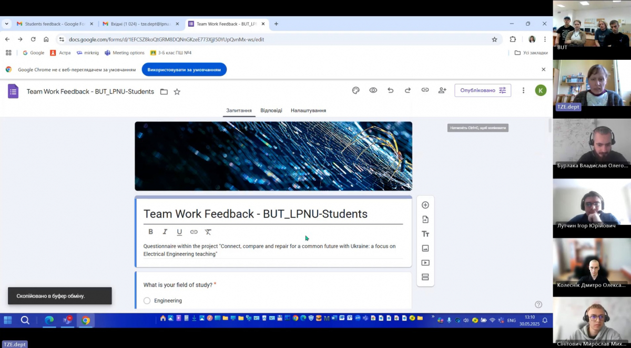Click the undo arrow in Forms header
631x348 pixels.
point(390,90)
